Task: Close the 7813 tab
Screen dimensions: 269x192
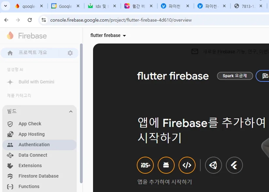Action: point(261,6)
